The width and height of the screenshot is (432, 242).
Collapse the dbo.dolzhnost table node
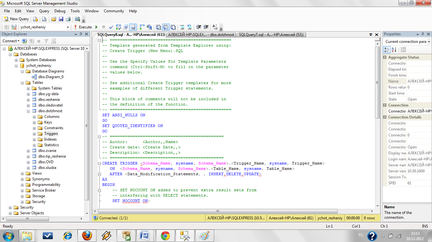click(x=28, y=111)
